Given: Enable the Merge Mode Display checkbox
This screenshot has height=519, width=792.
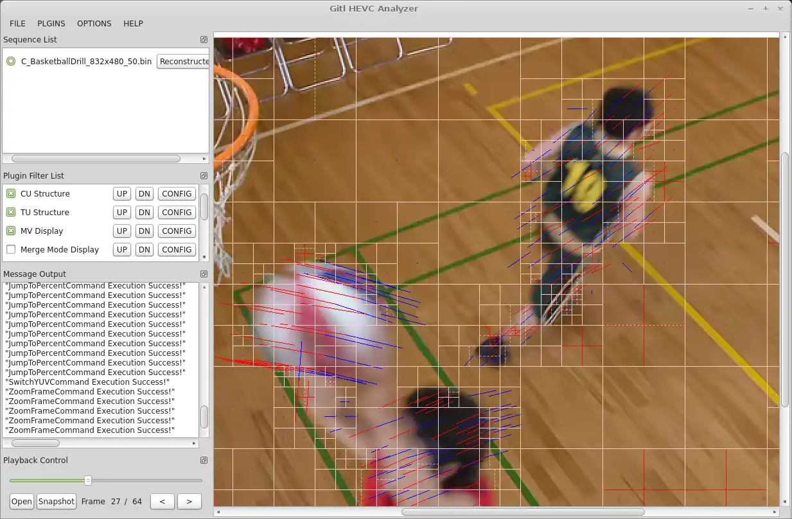Looking at the screenshot, I should point(11,250).
